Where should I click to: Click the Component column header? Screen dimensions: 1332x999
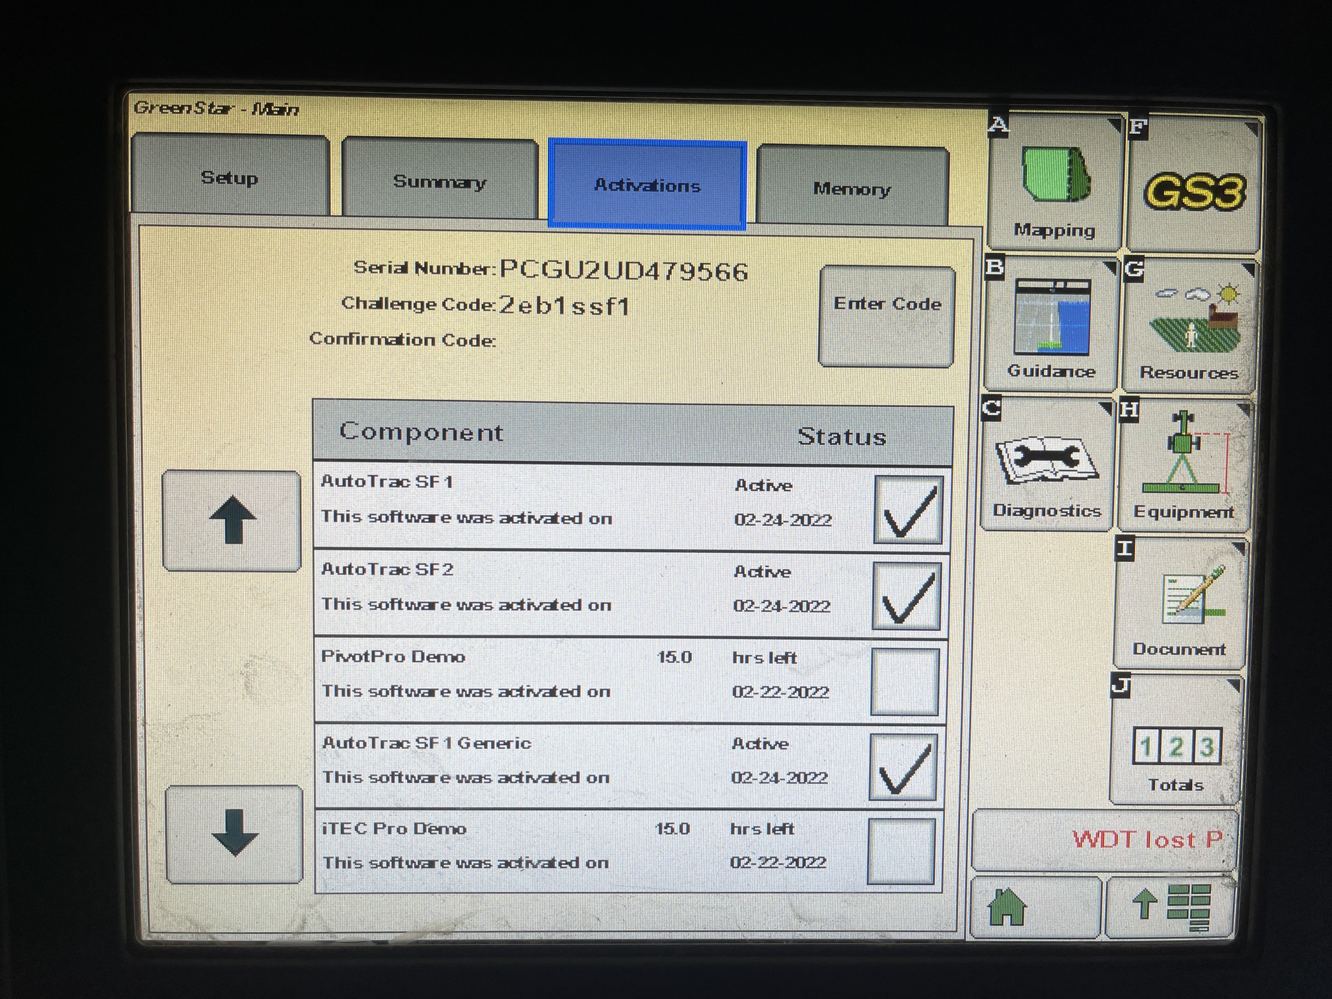(421, 432)
